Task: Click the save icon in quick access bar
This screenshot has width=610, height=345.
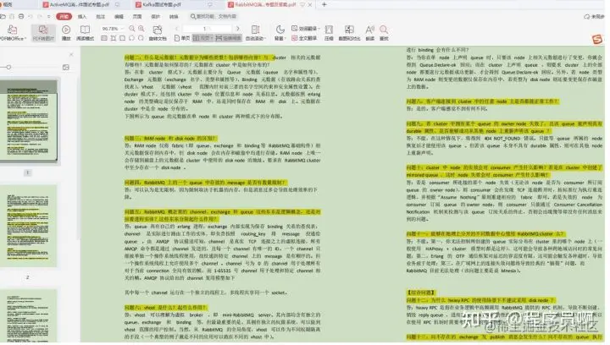Action: click(12, 16)
